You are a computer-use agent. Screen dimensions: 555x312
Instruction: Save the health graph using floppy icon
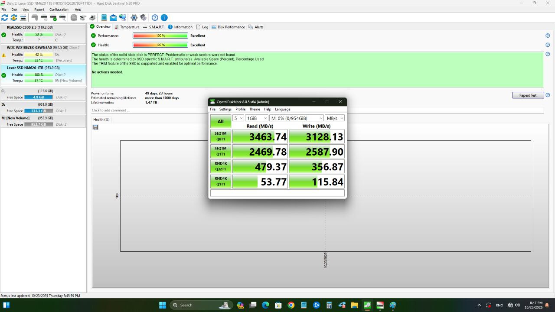point(95,127)
